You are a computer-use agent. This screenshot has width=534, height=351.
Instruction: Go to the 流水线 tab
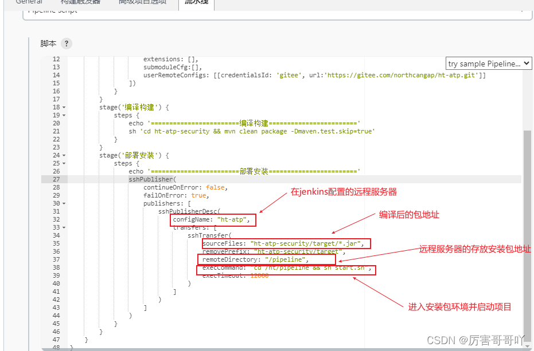point(196,2)
